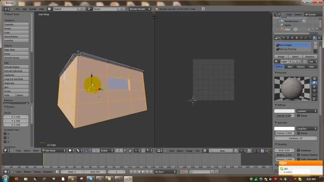Toggle the Cubic Interpolation checkbox
The image size is (324, 182).
(x=298, y=159)
